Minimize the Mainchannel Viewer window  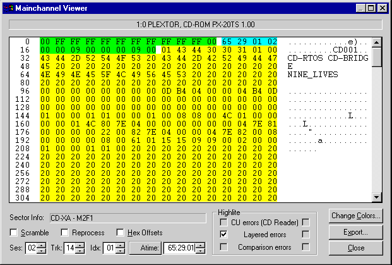pos(360,8)
